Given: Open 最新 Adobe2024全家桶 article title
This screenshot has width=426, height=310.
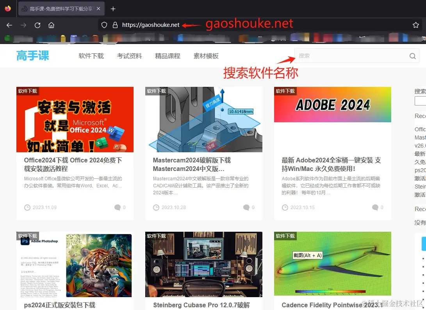Looking at the screenshot, I should [331, 164].
